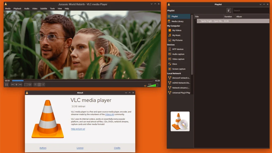Sort playlist by Duration column
The image size is (272, 153).
(x=229, y=17)
